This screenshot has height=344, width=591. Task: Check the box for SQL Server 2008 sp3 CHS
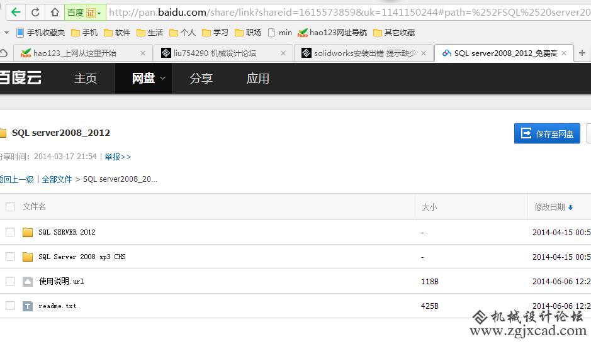10,257
